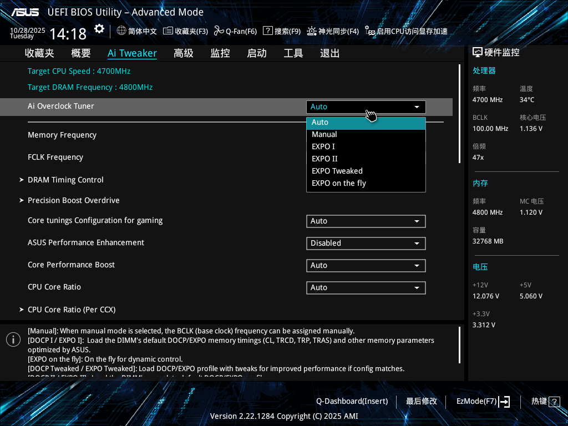Switch to the 启动 tab
Image resolution: width=568 pixels, height=426 pixels.
pos(257,53)
